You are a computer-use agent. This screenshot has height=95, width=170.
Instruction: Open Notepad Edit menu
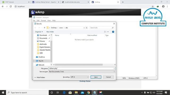tap(38, 21)
